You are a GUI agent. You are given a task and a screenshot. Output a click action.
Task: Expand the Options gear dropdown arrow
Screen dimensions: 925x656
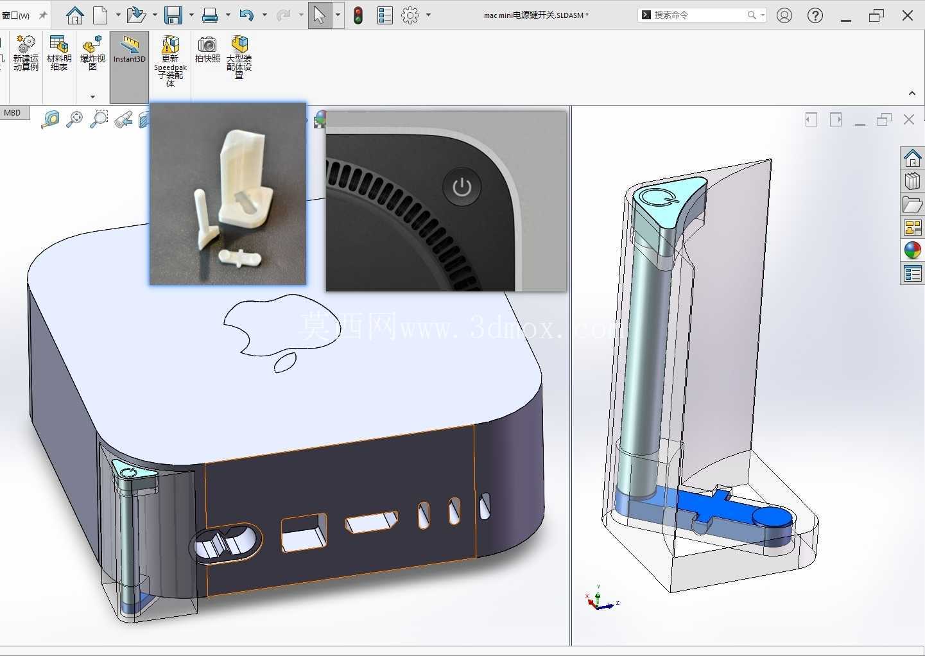coord(428,15)
